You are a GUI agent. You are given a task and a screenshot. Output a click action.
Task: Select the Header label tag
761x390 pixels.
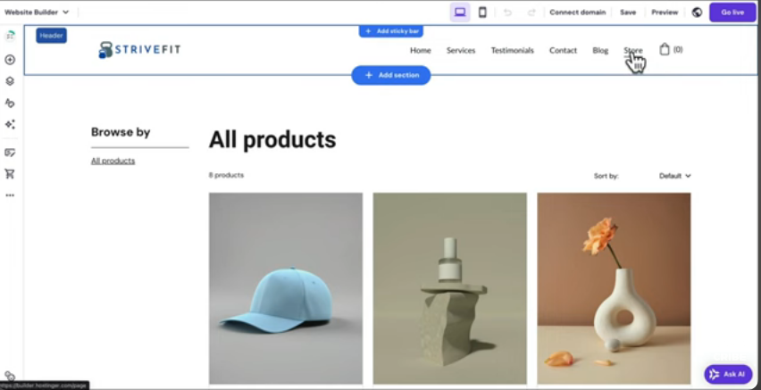coord(51,36)
